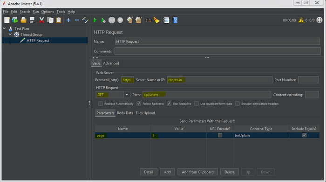Image resolution: width=326 pixels, height=182 pixels.
Task: Click the Toggle enable/disable icon
Action: [x=85, y=20]
